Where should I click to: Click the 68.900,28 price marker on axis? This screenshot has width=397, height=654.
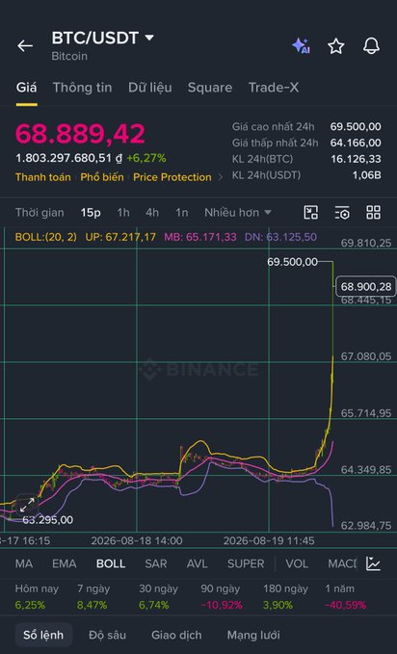pyautogui.click(x=366, y=286)
